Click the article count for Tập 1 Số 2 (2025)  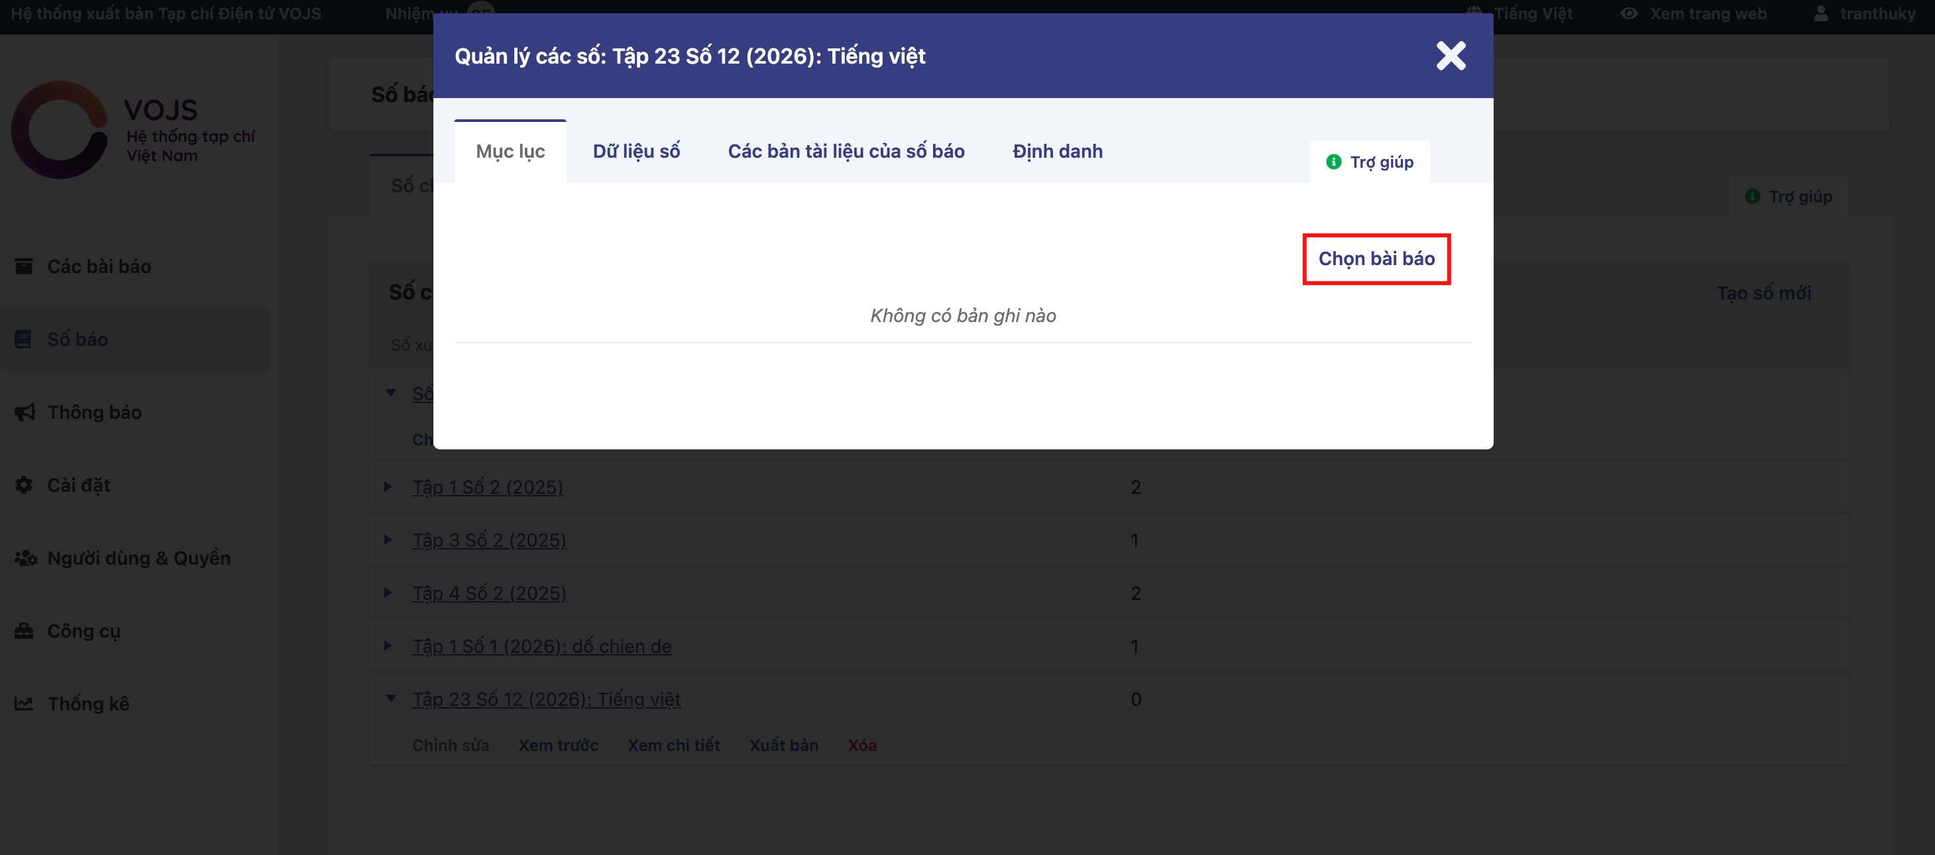point(1136,487)
